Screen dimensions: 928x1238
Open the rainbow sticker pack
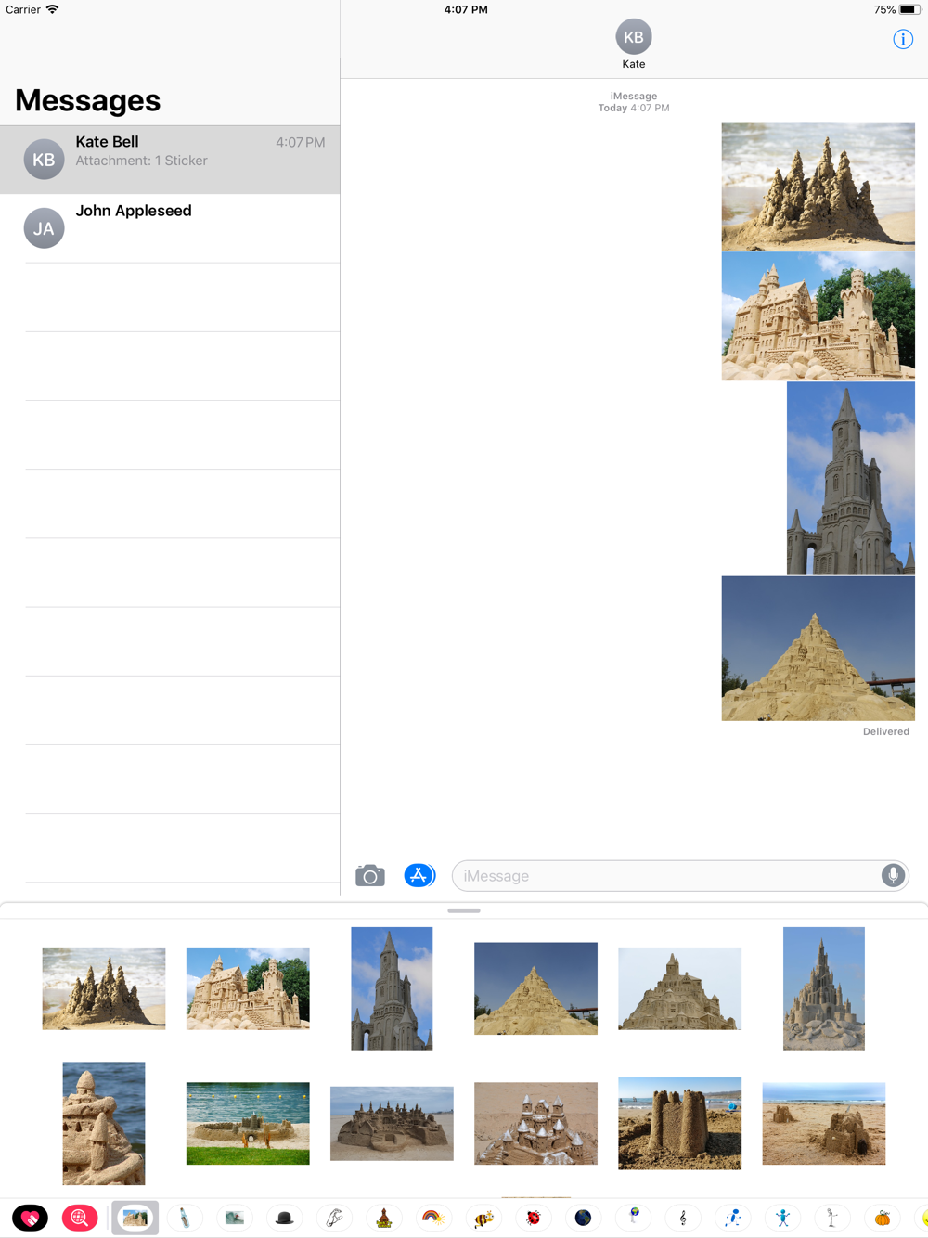point(433,1218)
